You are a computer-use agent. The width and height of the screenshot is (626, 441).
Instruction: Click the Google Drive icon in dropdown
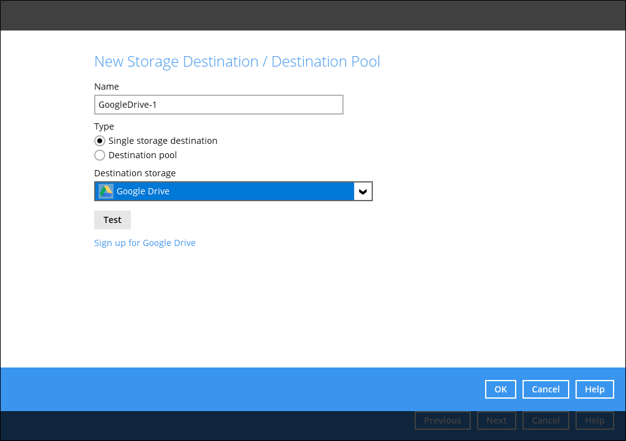[106, 191]
